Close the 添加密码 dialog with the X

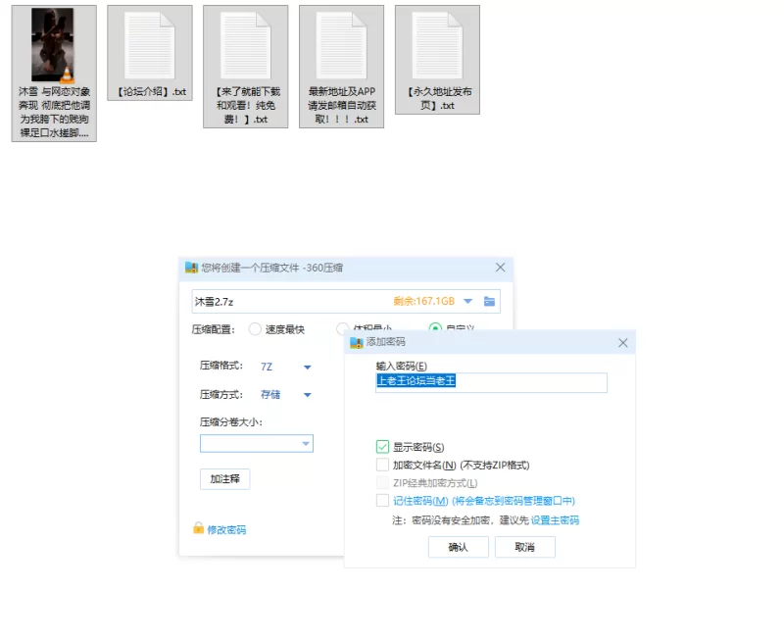click(x=622, y=342)
